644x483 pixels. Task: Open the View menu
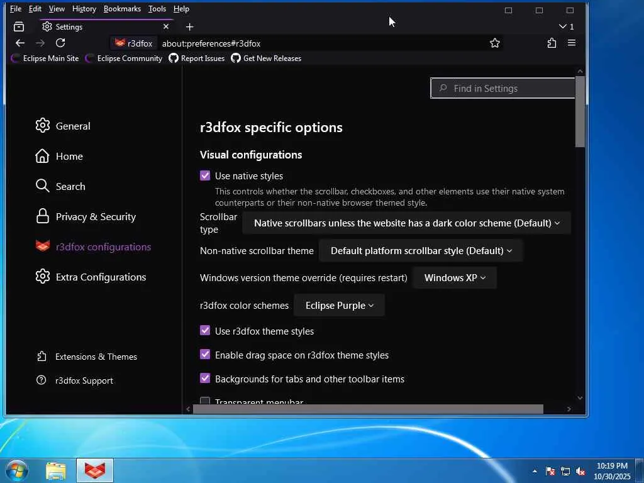click(x=57, y=9)
